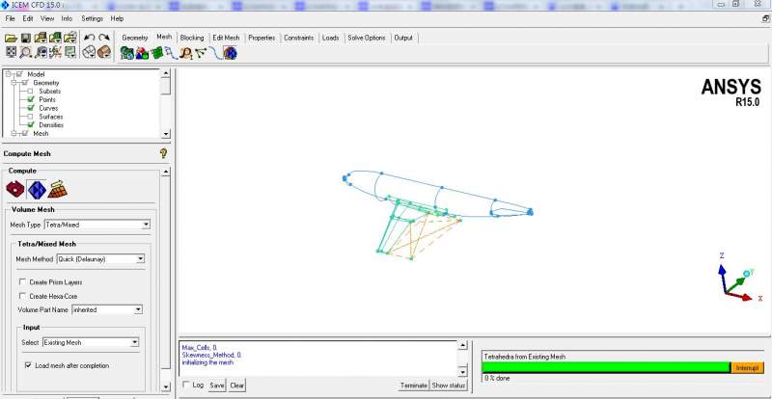
Task: Open the Mesh Type dropdown
Action: click(146, 225)
